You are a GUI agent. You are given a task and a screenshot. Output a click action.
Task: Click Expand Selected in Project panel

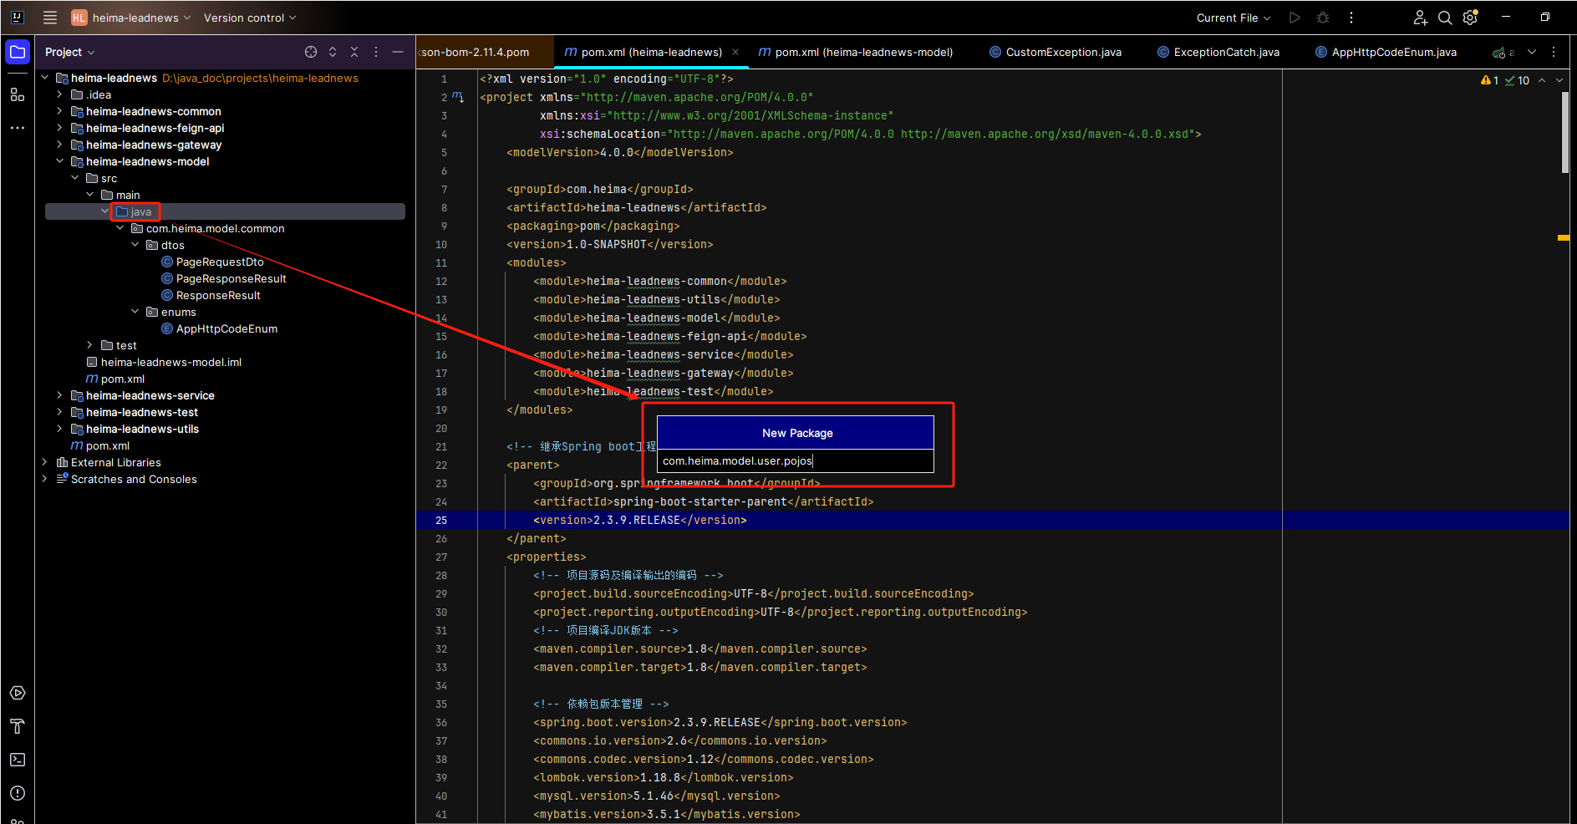[333, 52]
